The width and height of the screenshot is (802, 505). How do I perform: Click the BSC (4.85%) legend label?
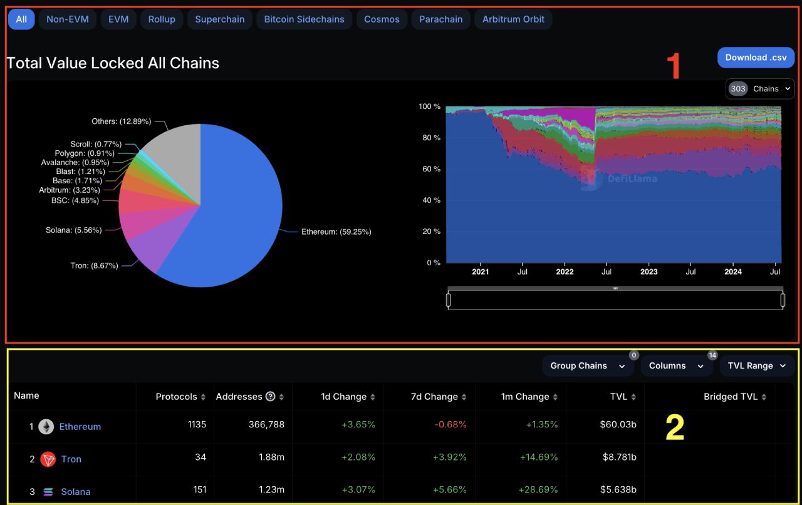coord(75,201)
